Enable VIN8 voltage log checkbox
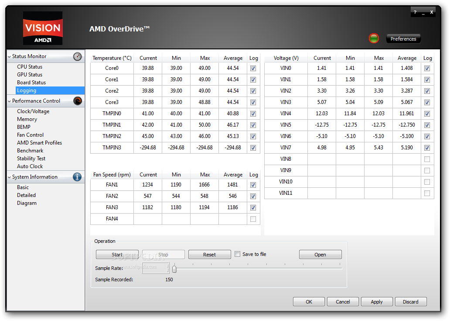 point(427,159)
